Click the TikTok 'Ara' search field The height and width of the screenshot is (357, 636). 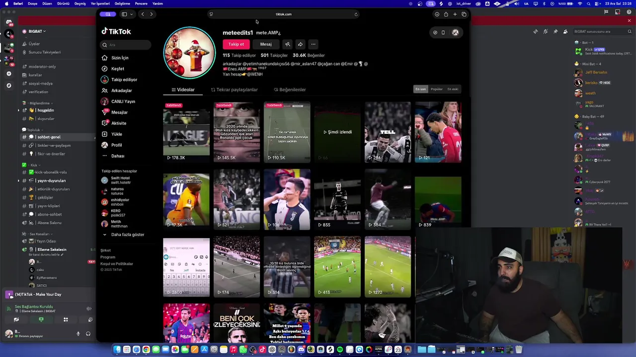tap(126, 45)
